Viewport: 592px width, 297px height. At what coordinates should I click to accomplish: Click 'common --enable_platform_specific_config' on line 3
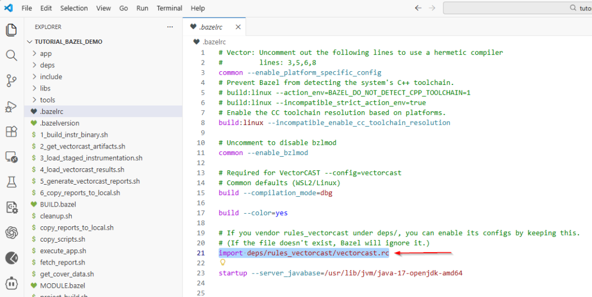[300, 72]
